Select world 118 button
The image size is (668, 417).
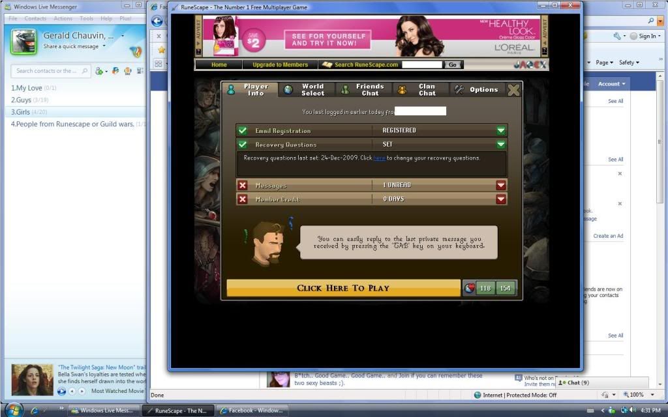coord(485,289)
